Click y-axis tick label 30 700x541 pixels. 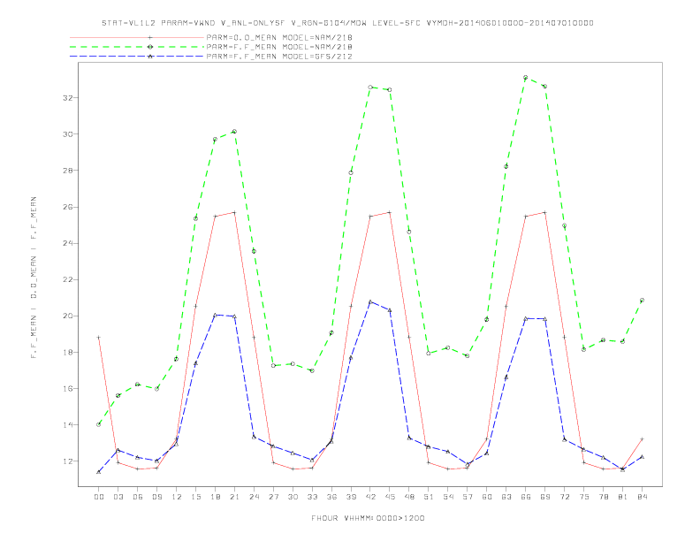point(67,133)
